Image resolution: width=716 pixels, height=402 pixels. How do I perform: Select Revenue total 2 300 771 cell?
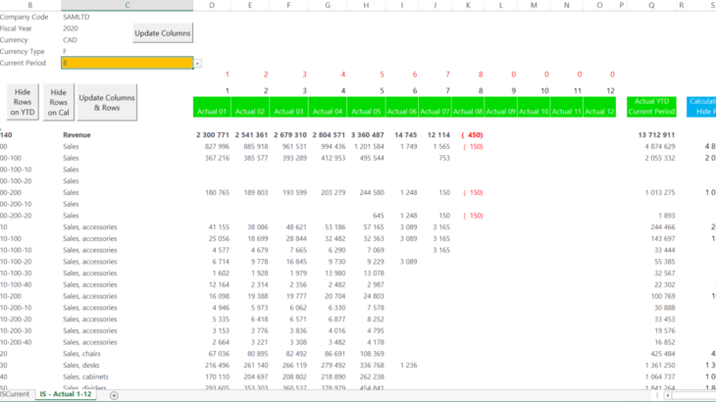[x=213, y=135]
